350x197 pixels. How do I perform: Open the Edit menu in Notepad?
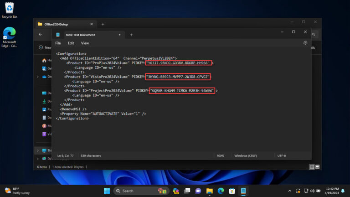(x=71, y=43)
